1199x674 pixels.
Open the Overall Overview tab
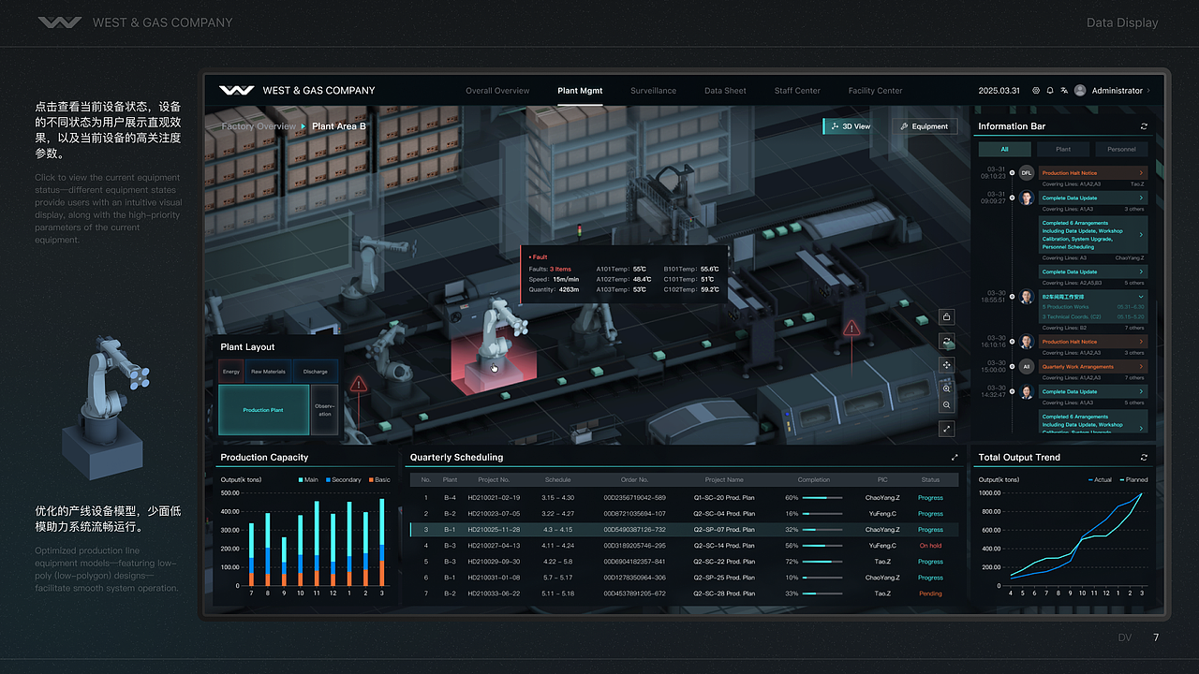coord(497,91)
